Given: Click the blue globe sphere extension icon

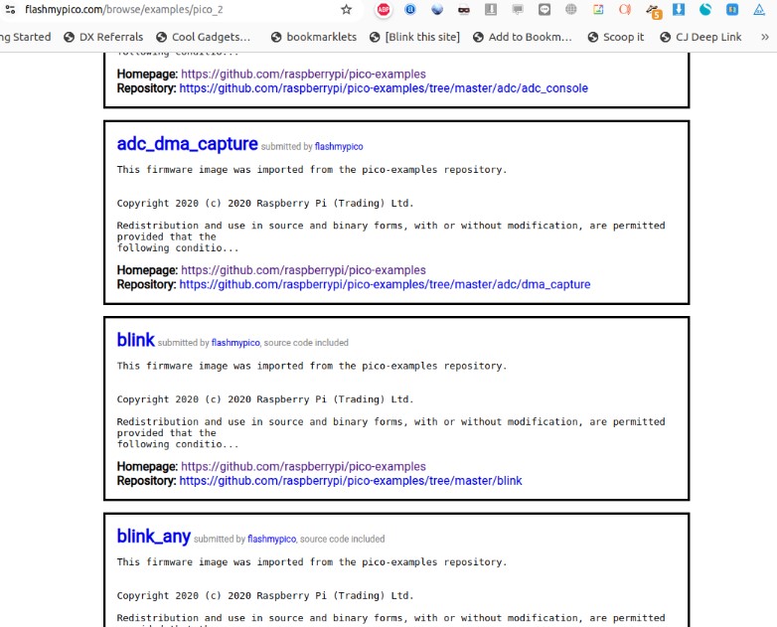Looking at the screenshot, I should tap(437, 9).
